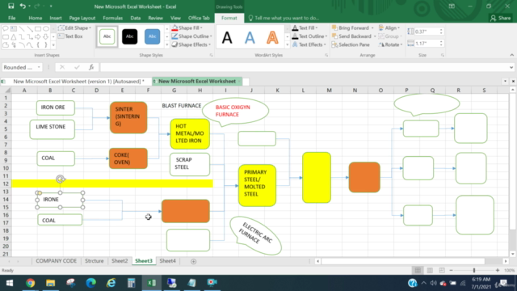Click the Edit Shape button
Screen dimensions: 517x291
coord(74,28)
